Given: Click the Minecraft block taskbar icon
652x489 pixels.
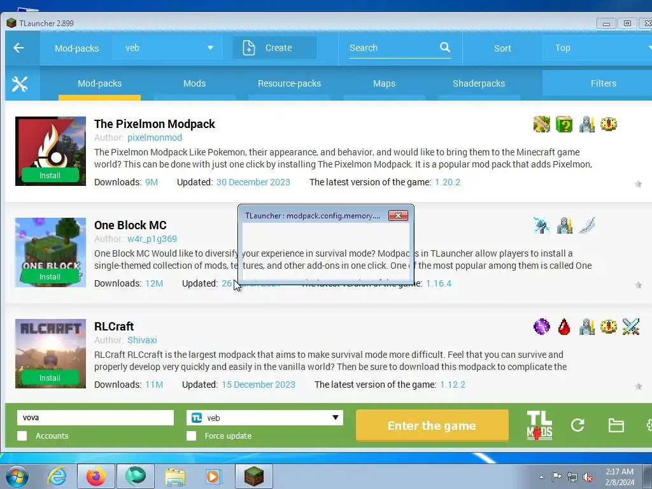Looking at the screenshot, I should pos(253,476).
